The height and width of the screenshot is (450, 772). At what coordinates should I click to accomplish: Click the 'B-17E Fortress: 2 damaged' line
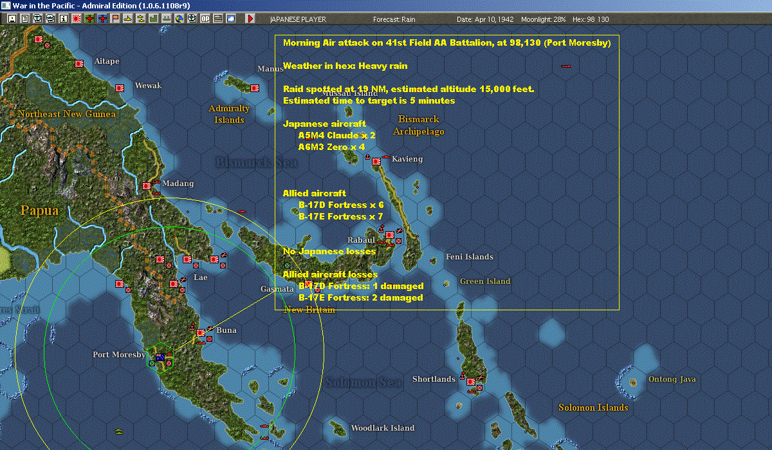pos(361,297)
